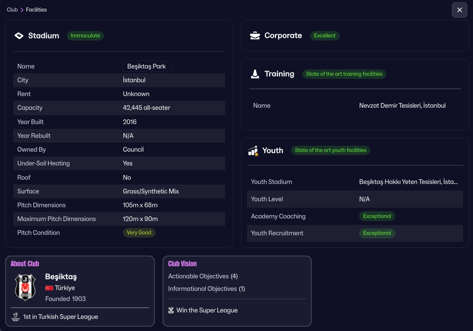The width and height of the screenshot is (473, 331).
Task: Click the Immaculate stadium rating badge
Action: 85,36
